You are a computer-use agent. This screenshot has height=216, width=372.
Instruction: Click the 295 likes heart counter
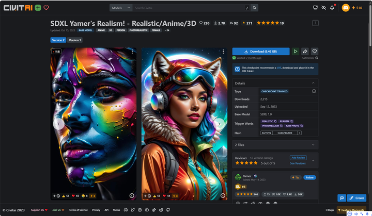pos(204,23)
